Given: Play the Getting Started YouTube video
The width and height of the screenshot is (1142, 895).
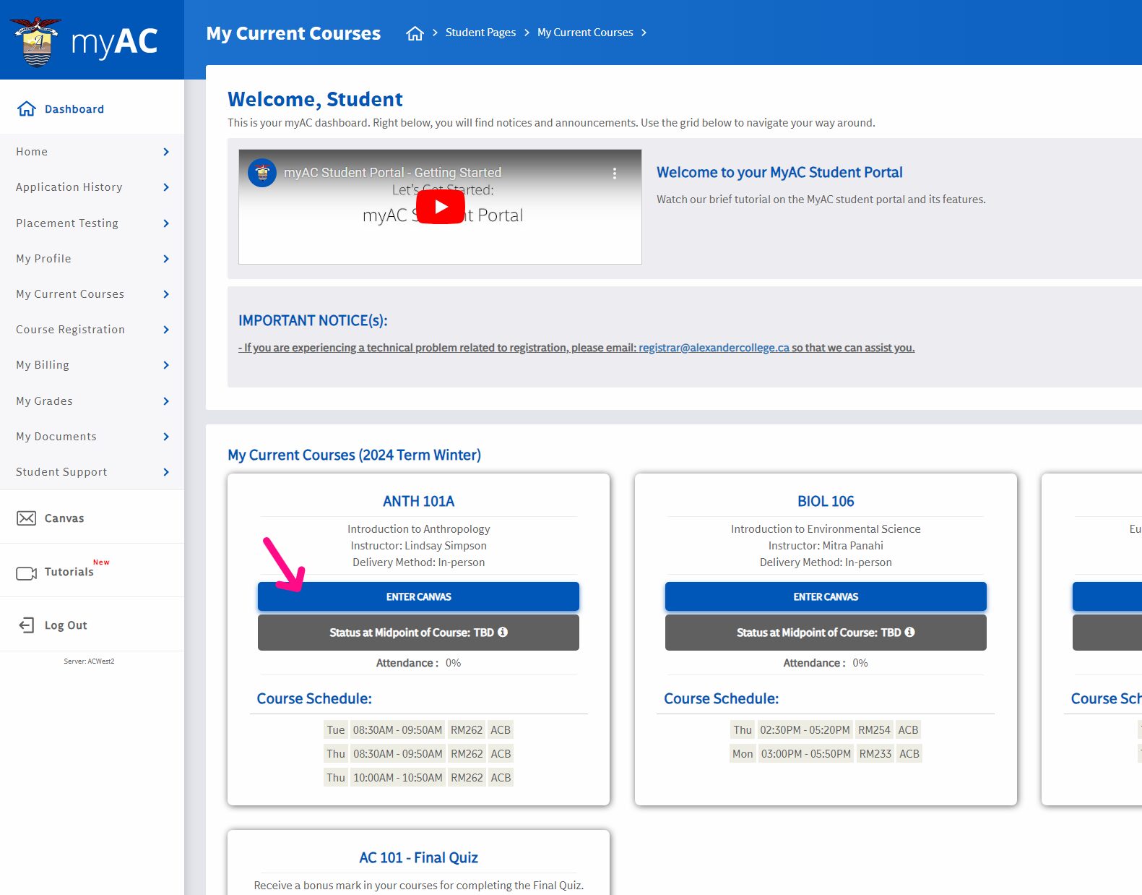Looking at the screenshot, I should coord(441,207).
